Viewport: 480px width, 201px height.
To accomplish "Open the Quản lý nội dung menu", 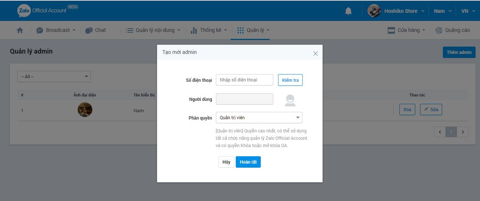I will tap(153, 30).
